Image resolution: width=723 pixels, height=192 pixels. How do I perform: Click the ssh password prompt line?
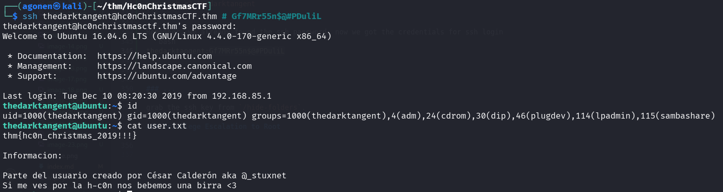120,26
